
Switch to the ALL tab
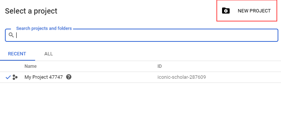[49, 54]
